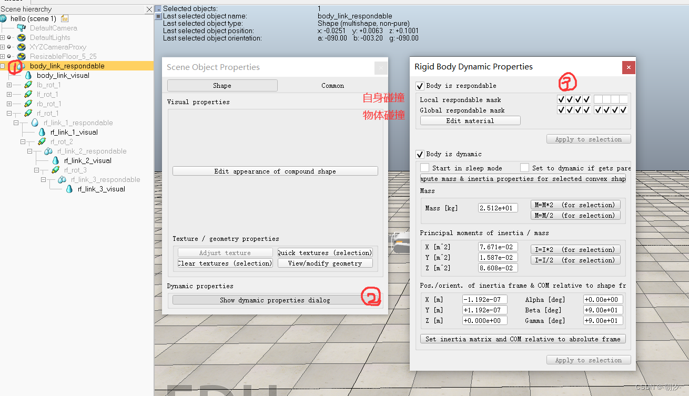Select the XYZCameraProxy icon
This screenshot has width=689, height=396.
coord(21,47)
